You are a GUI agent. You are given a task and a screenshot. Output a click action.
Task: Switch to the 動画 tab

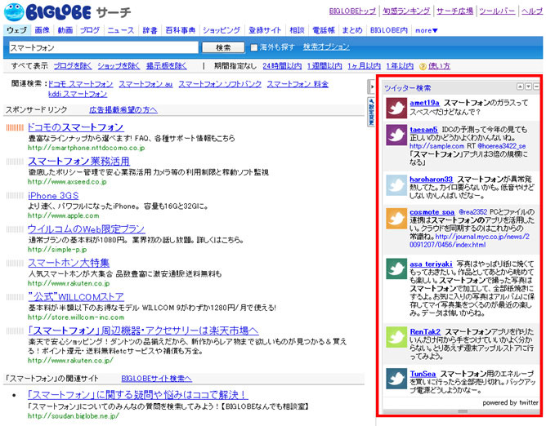coord(65,30)
